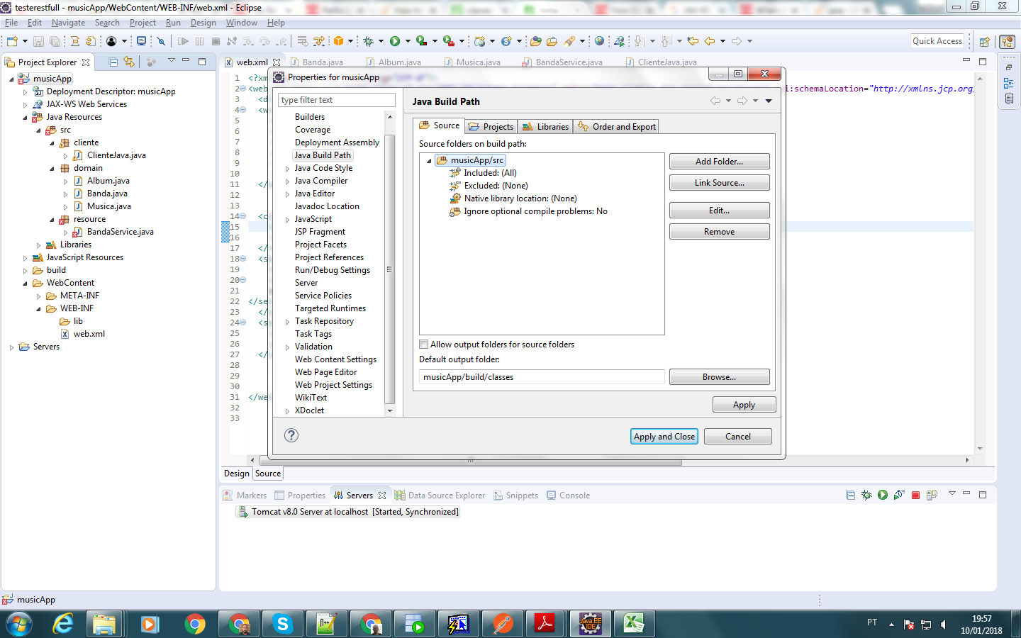Click the Skip All Breakpoints icon
This screenshot has width=1021, height=638.
click(161, 41)
